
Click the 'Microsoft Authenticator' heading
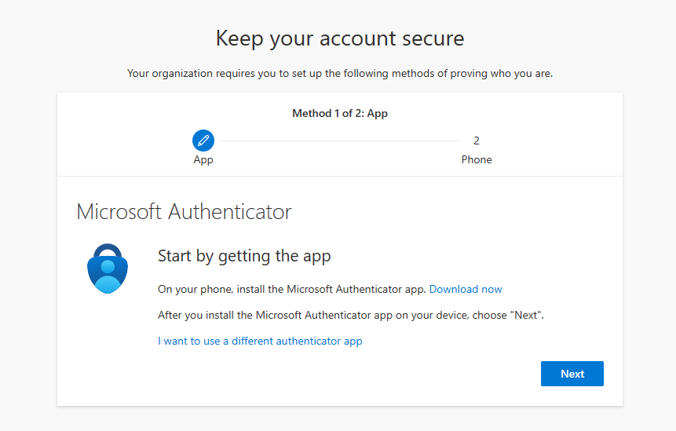tap(184, 212)
